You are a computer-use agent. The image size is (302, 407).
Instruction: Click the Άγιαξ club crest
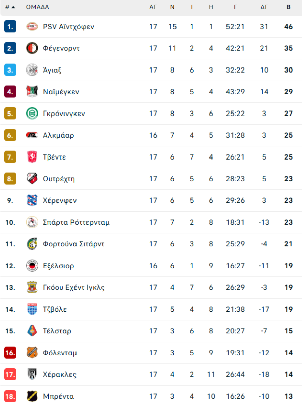[x=32, y=70]
